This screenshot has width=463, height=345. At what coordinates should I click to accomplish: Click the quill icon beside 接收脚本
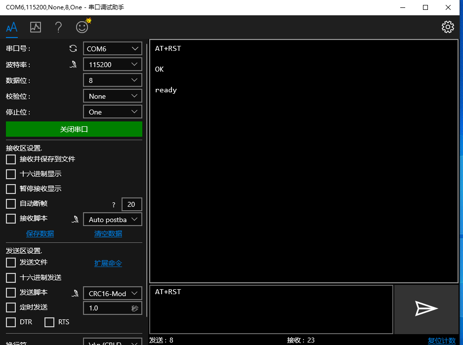click(x=75, y=219)
